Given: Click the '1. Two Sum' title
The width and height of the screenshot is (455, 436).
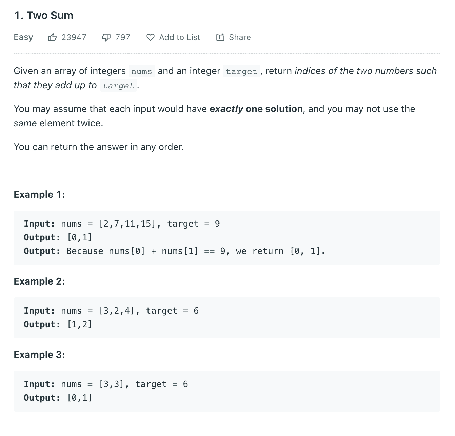Looking at the screenshot, I should (44, 15).
